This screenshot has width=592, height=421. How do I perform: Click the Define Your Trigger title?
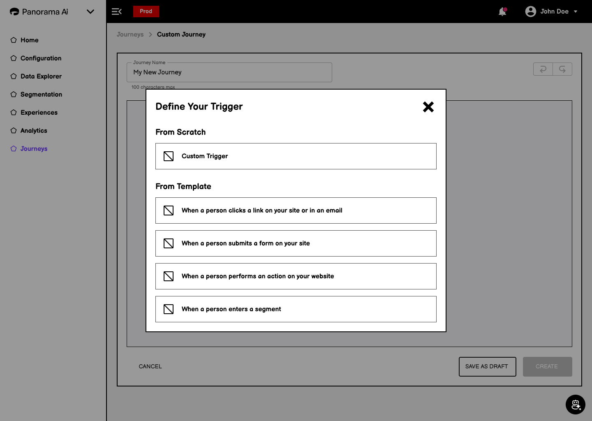coord(199,106)
